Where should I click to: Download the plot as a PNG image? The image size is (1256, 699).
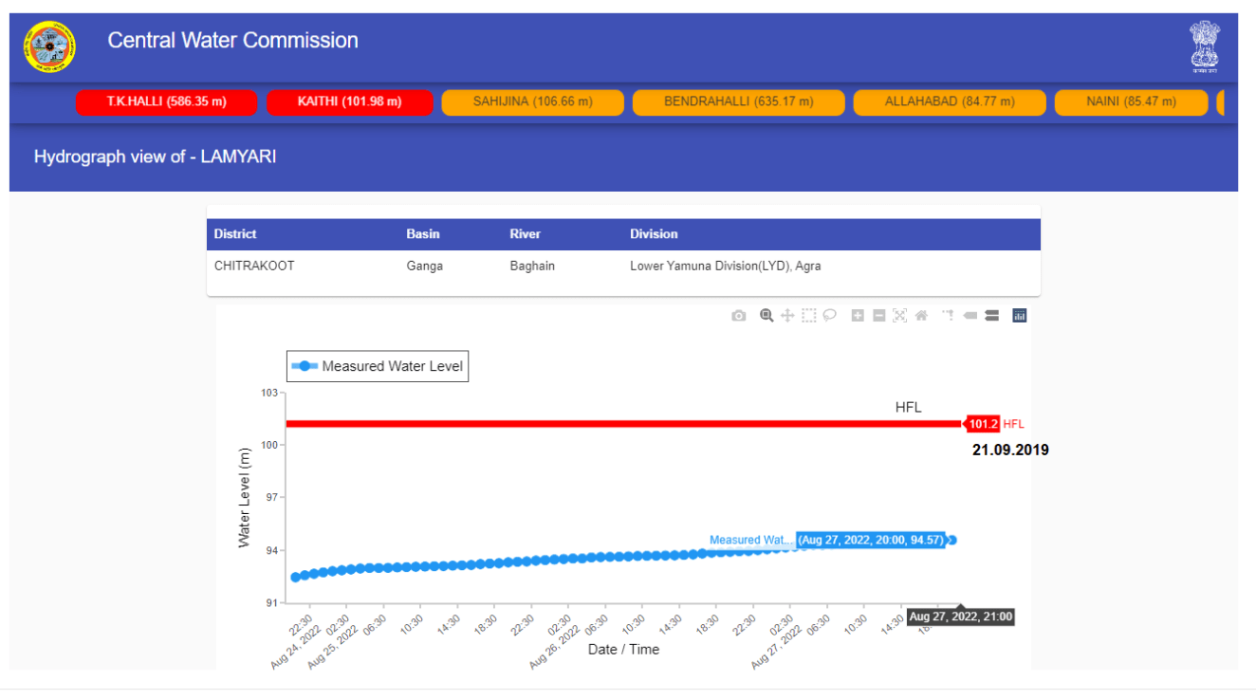[x=740, y=315]
